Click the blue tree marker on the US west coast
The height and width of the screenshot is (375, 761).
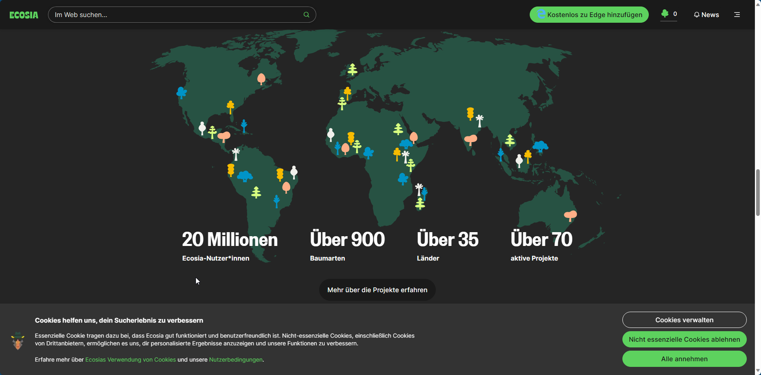pyautogui.click(x=181, y=93)
